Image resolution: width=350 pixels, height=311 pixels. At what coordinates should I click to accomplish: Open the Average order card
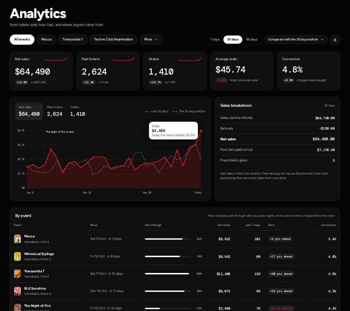tap(242, 71)
